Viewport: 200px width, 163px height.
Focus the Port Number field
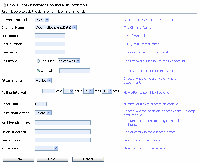(x=50, y=44)
